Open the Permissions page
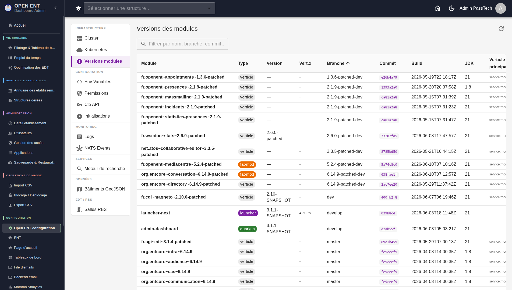Image resolution: width=512 pixels, height=290 pixels. click(101, 93)
